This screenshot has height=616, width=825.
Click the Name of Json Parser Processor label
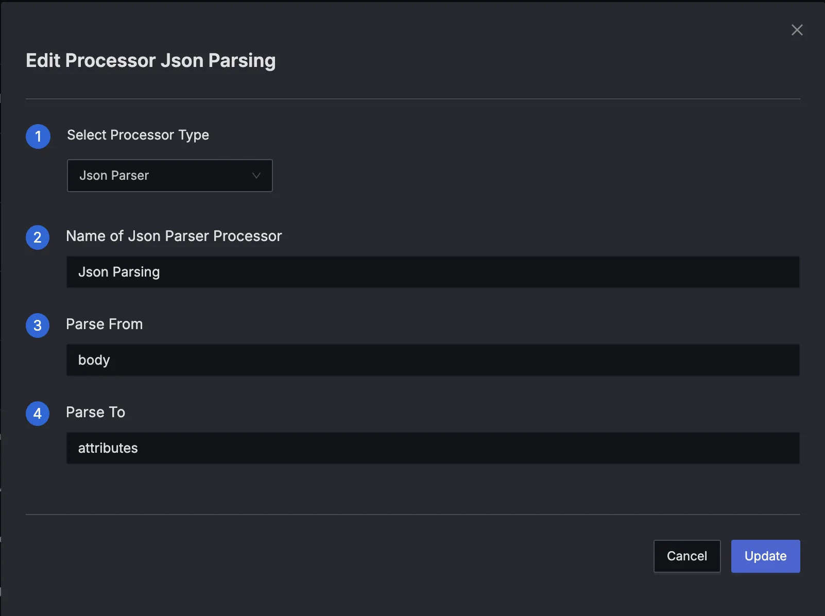174,236
